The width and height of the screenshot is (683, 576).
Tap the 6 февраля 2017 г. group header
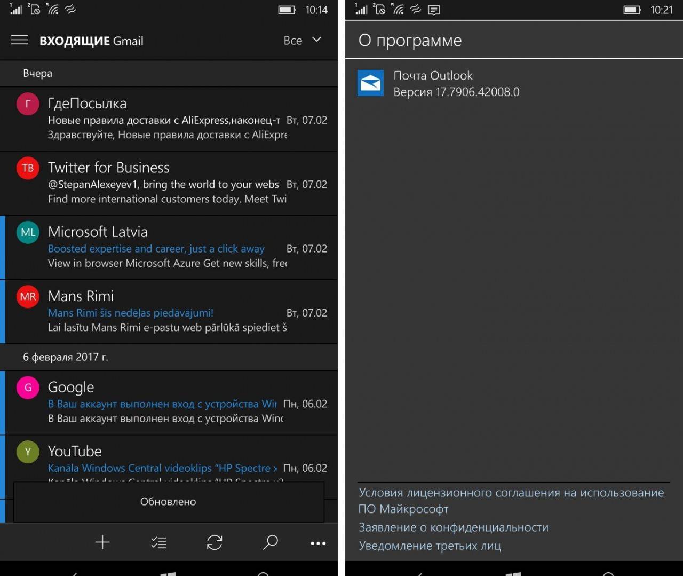[x=169, y=357]
